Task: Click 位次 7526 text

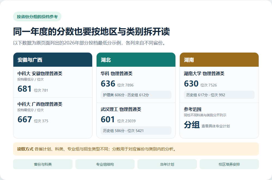Action: point(209,85)
